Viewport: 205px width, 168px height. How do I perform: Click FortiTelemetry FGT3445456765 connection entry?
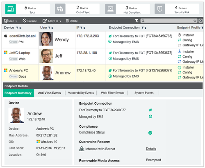(140, 36)
